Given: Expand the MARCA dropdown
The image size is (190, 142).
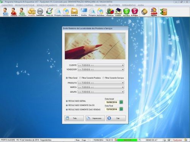Looking at the screenshot, I should point(123,87).
